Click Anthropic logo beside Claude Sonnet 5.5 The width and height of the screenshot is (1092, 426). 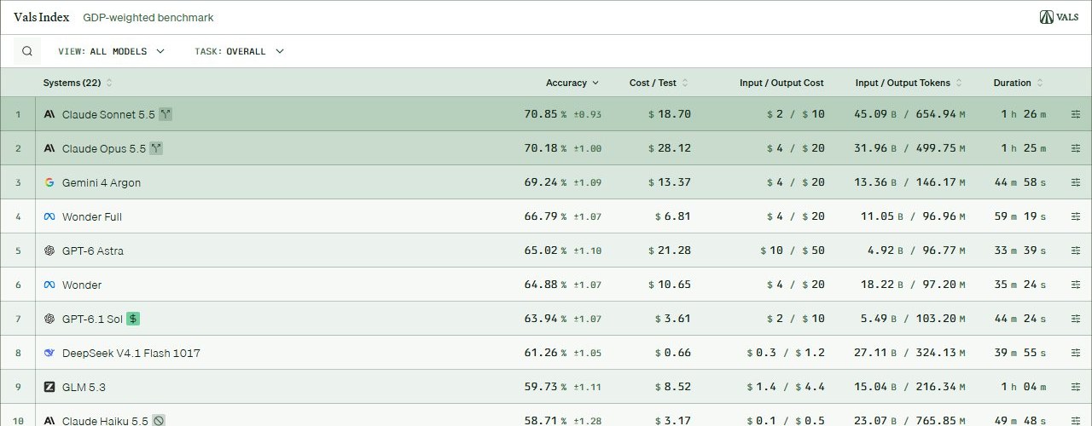click(49, 114)
